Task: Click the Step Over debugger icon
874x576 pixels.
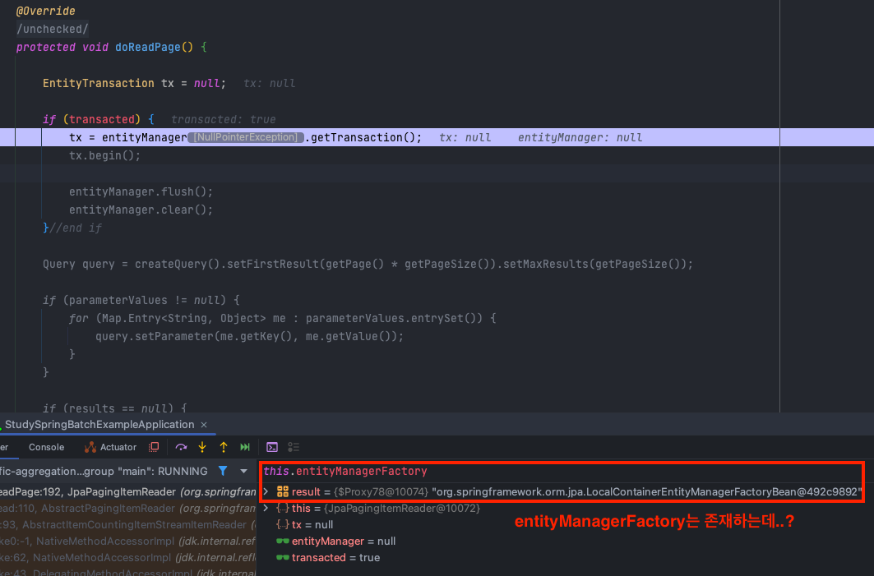Action: pyautogui.click(x=181, y=447)
